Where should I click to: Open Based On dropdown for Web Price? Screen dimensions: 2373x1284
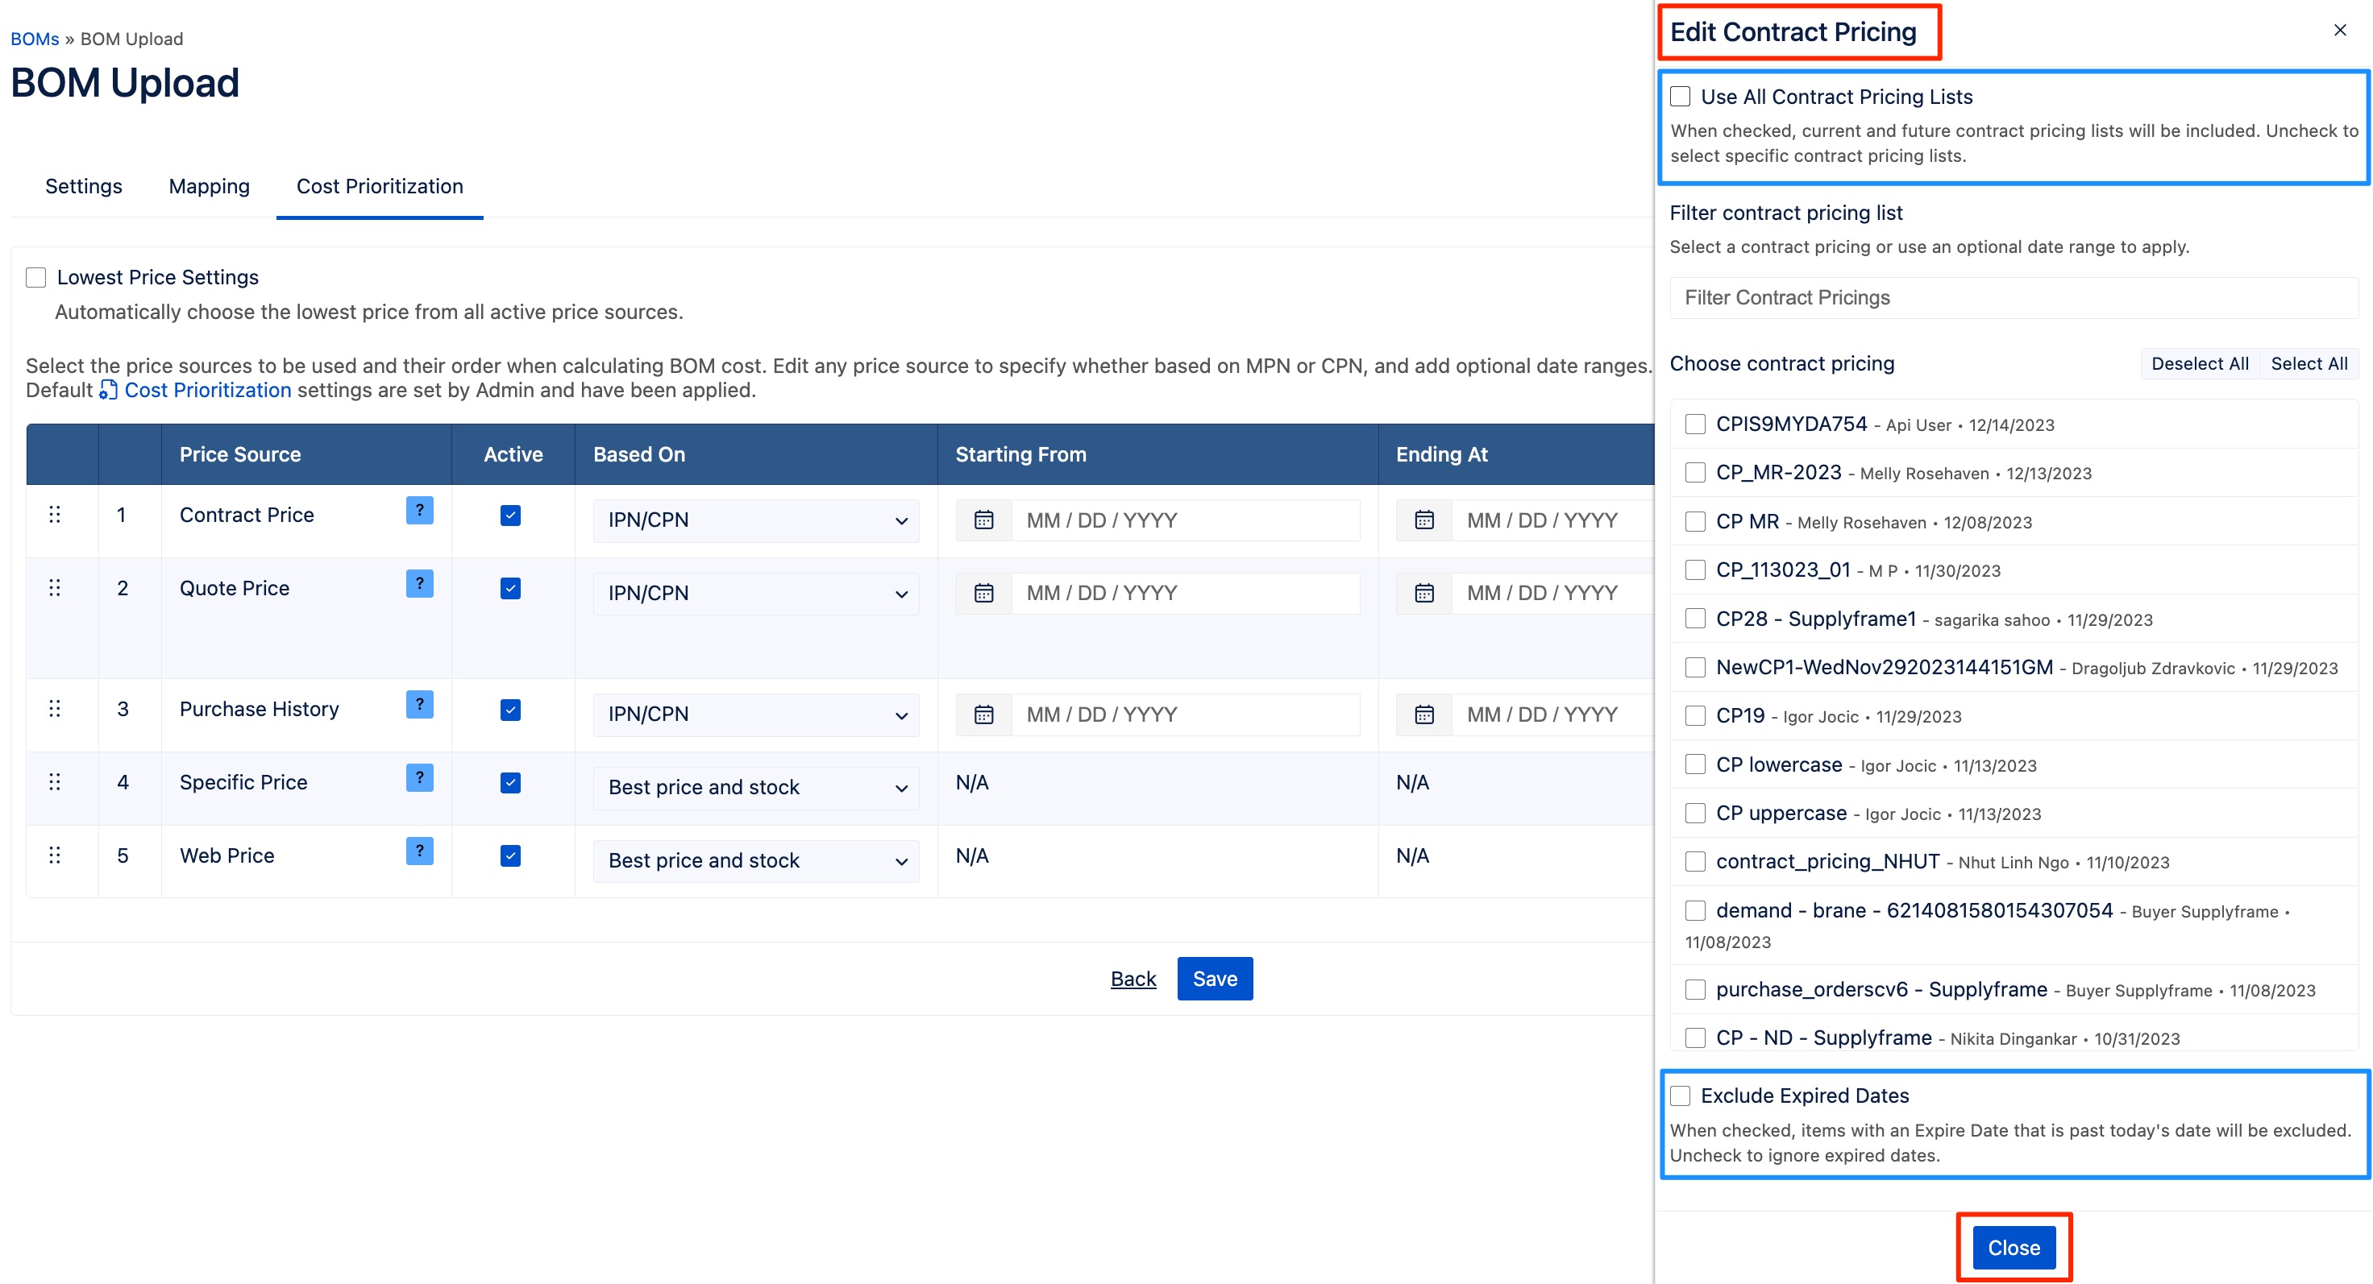tap(755, 860)
